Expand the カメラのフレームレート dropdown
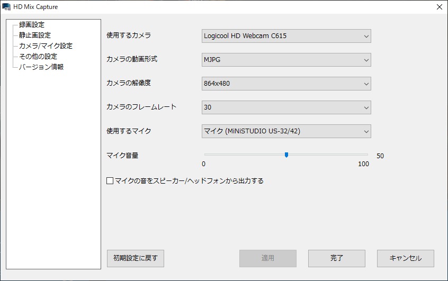Screen dimensions: 448x281 (286, 107)
